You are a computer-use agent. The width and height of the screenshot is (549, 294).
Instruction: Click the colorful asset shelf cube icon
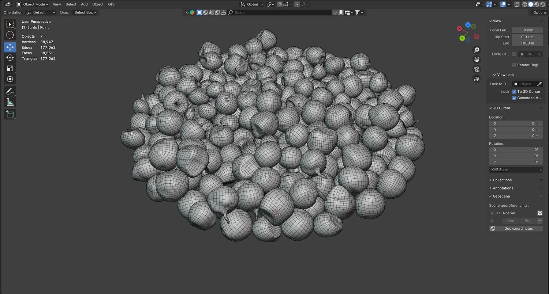coord(192,12)
